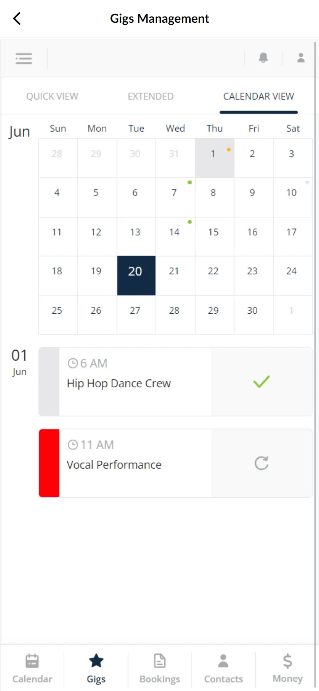Switch to the Extended tab

tap(150, 96)
